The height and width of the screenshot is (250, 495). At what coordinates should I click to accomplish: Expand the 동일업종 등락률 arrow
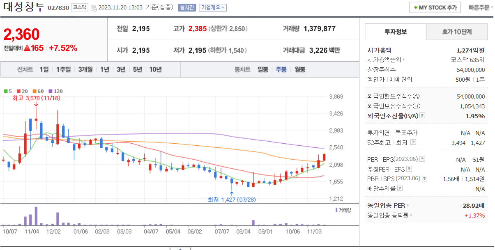tap(411, 215)
